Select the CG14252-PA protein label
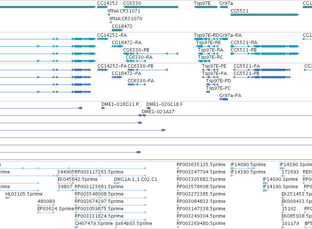The width and height of the screenshot is (312, 229). tap(112, 66)
